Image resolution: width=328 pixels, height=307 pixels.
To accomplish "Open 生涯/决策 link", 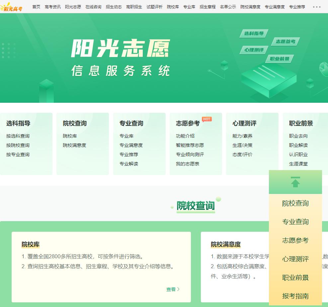I will [242, 145].
